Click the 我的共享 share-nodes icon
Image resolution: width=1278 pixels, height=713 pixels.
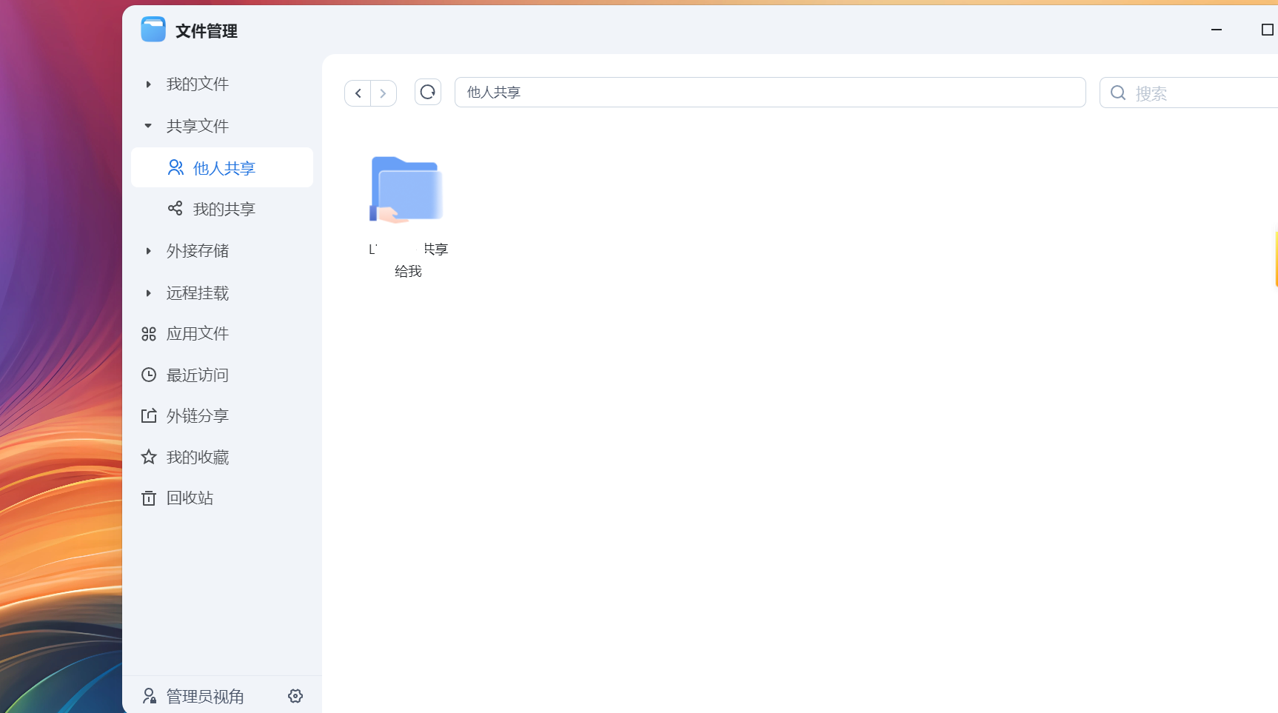click(175, 208)
